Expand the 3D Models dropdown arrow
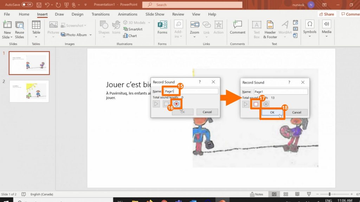The height and width of the screenshot is (202, 360). [x=149, y=23]
